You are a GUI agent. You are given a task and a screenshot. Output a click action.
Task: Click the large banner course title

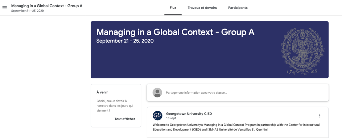pos(176,32)
